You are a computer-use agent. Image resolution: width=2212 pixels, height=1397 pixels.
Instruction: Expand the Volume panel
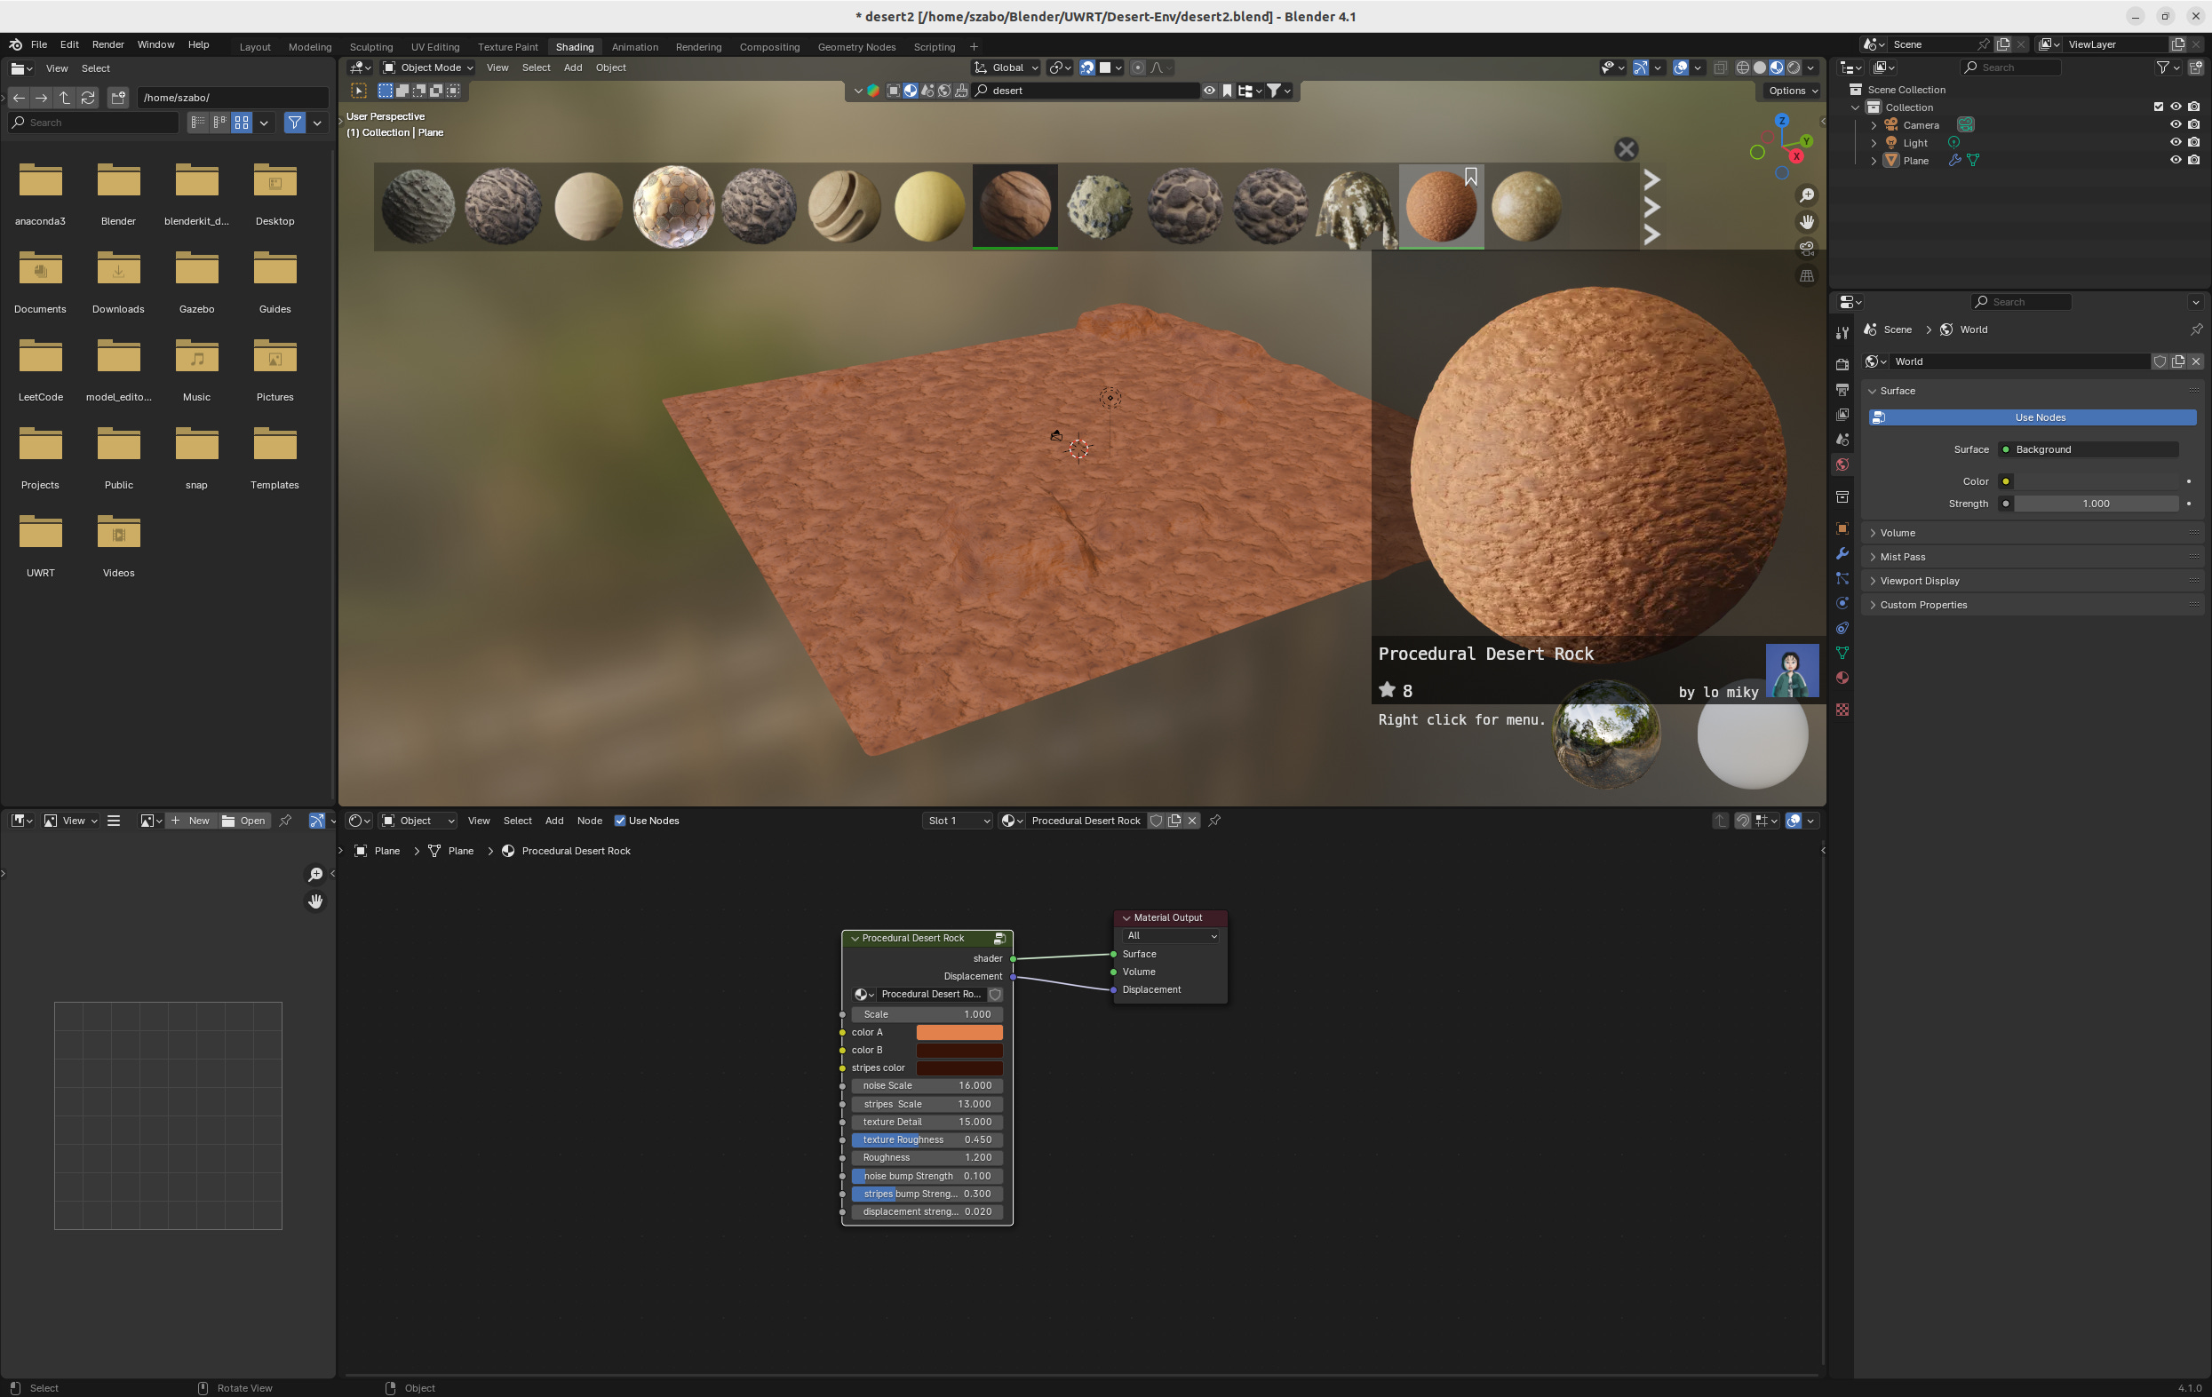click(x=1897, y=533)
